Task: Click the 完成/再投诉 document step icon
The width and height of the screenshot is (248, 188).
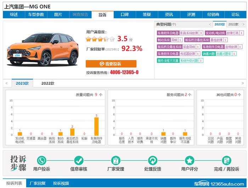Action: click(226, 160)
